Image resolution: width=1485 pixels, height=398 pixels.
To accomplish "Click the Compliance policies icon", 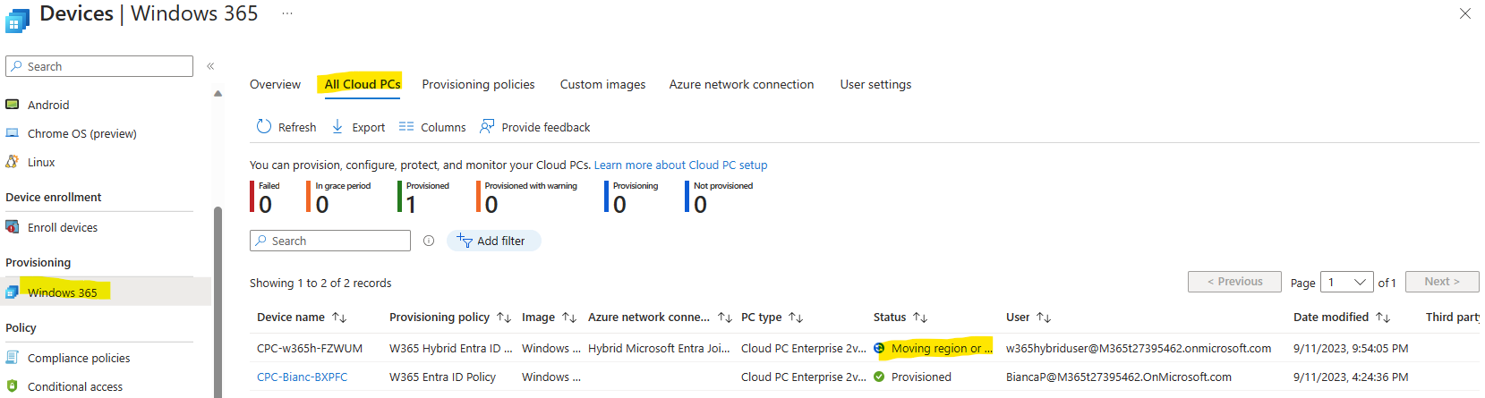I will (13, 358).
